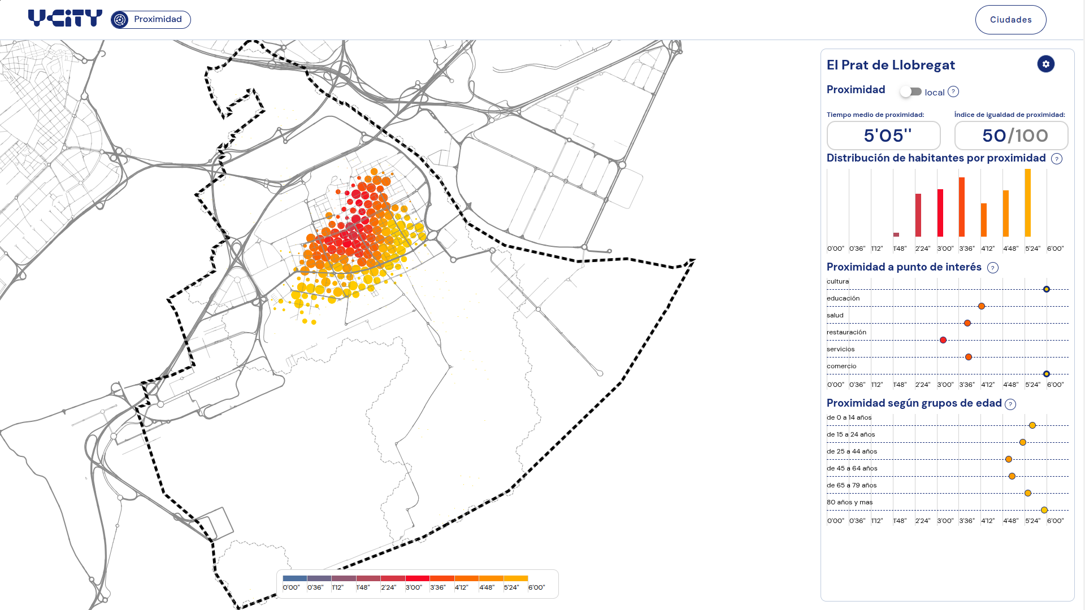The image size is (1085, 610).
Task: Select the restauración red data point
Action: point(943,340)
